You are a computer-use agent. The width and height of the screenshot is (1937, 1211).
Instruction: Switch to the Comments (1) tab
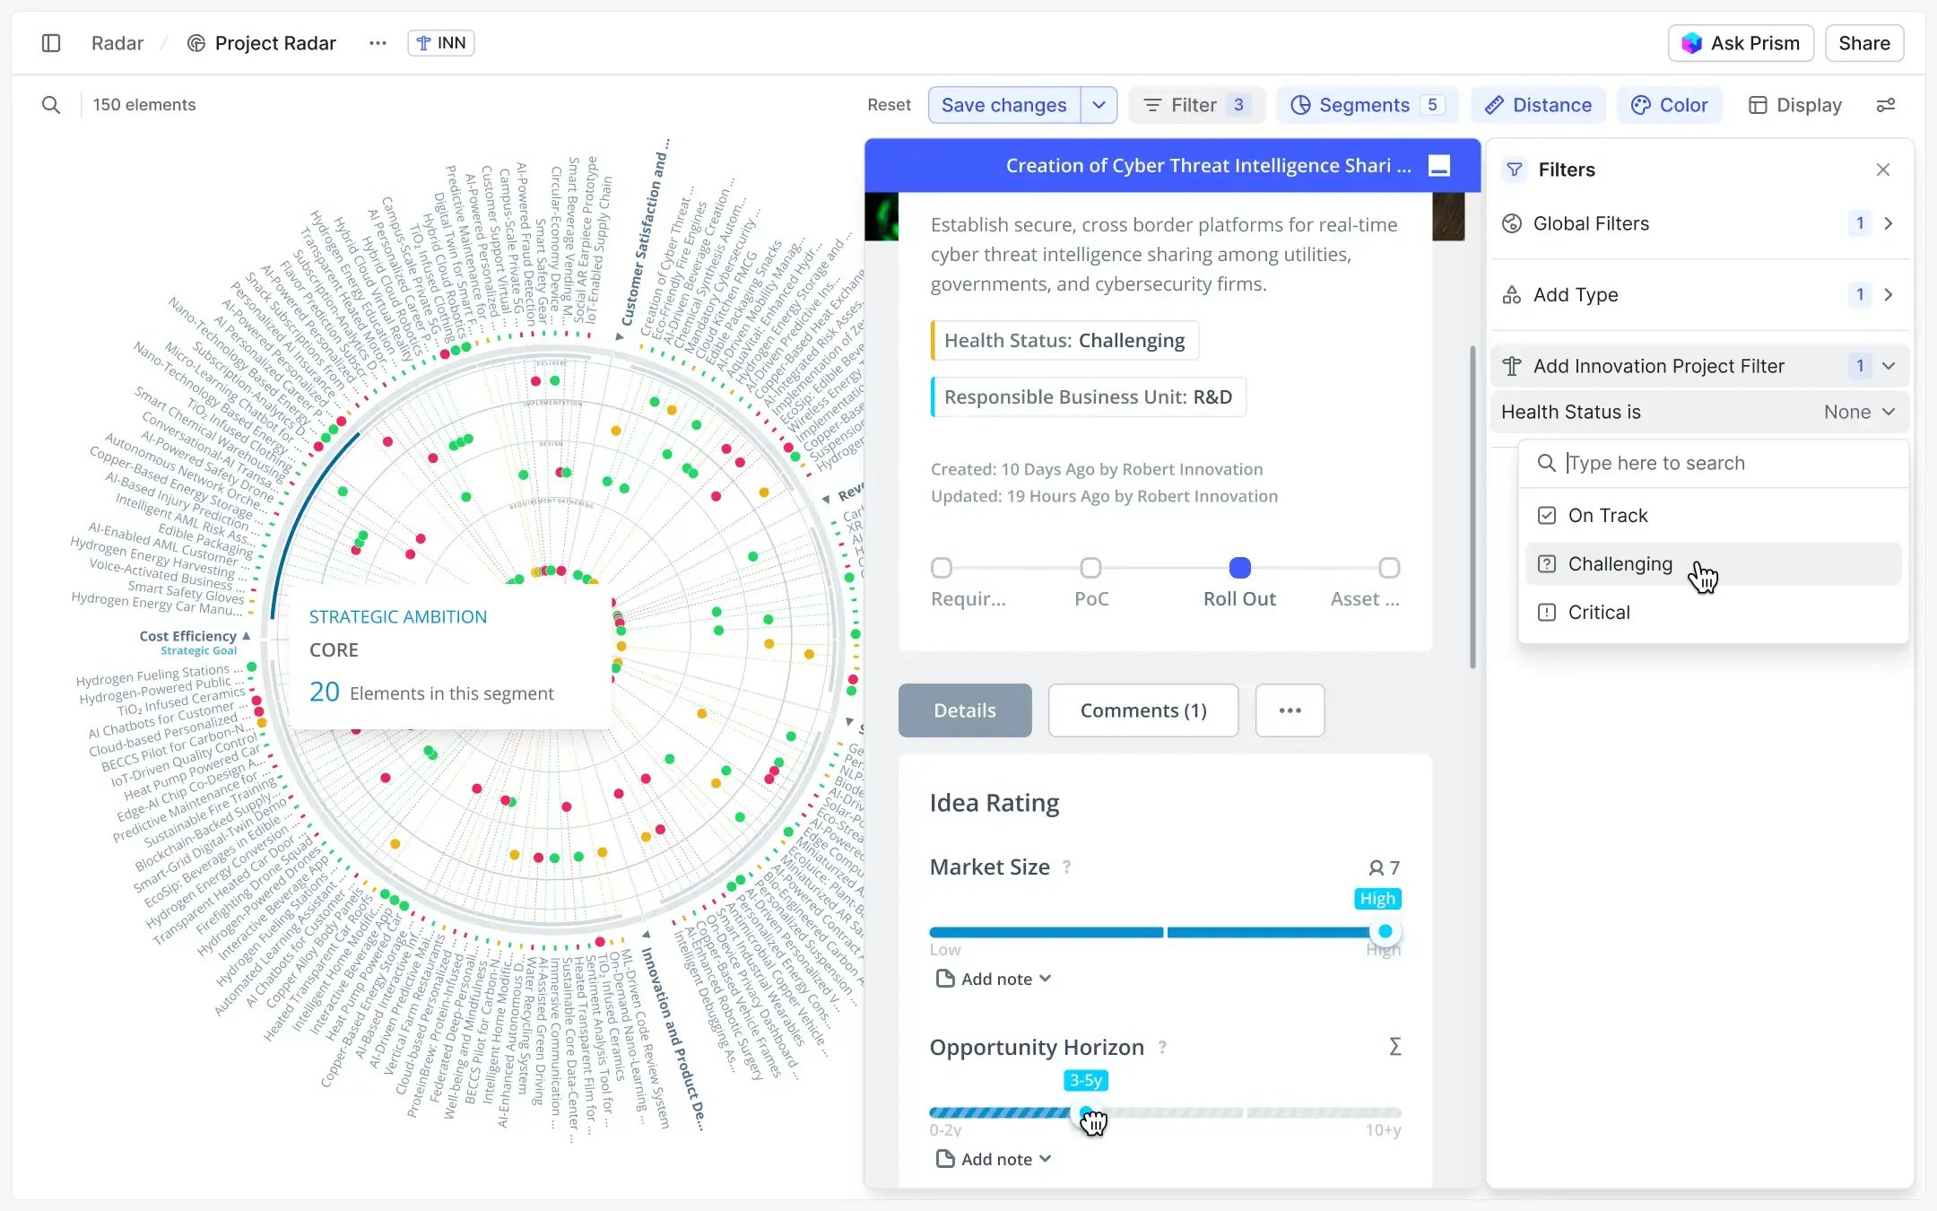pos(1143,710)
